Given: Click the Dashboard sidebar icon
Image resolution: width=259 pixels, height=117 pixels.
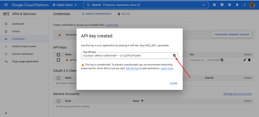Looking at the screenshot, I should pos(6,24).
